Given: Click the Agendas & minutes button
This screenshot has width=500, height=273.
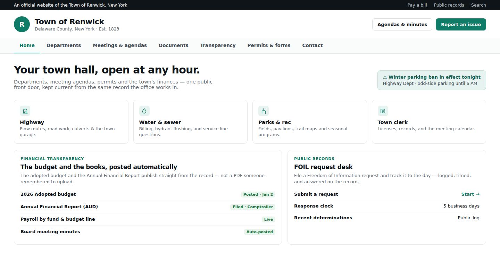Looking at the screenshot, I should (x=402, y=25).
